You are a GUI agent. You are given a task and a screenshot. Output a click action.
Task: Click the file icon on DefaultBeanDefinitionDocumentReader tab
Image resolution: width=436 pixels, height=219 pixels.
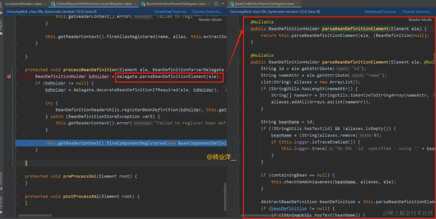click(53, 4)
